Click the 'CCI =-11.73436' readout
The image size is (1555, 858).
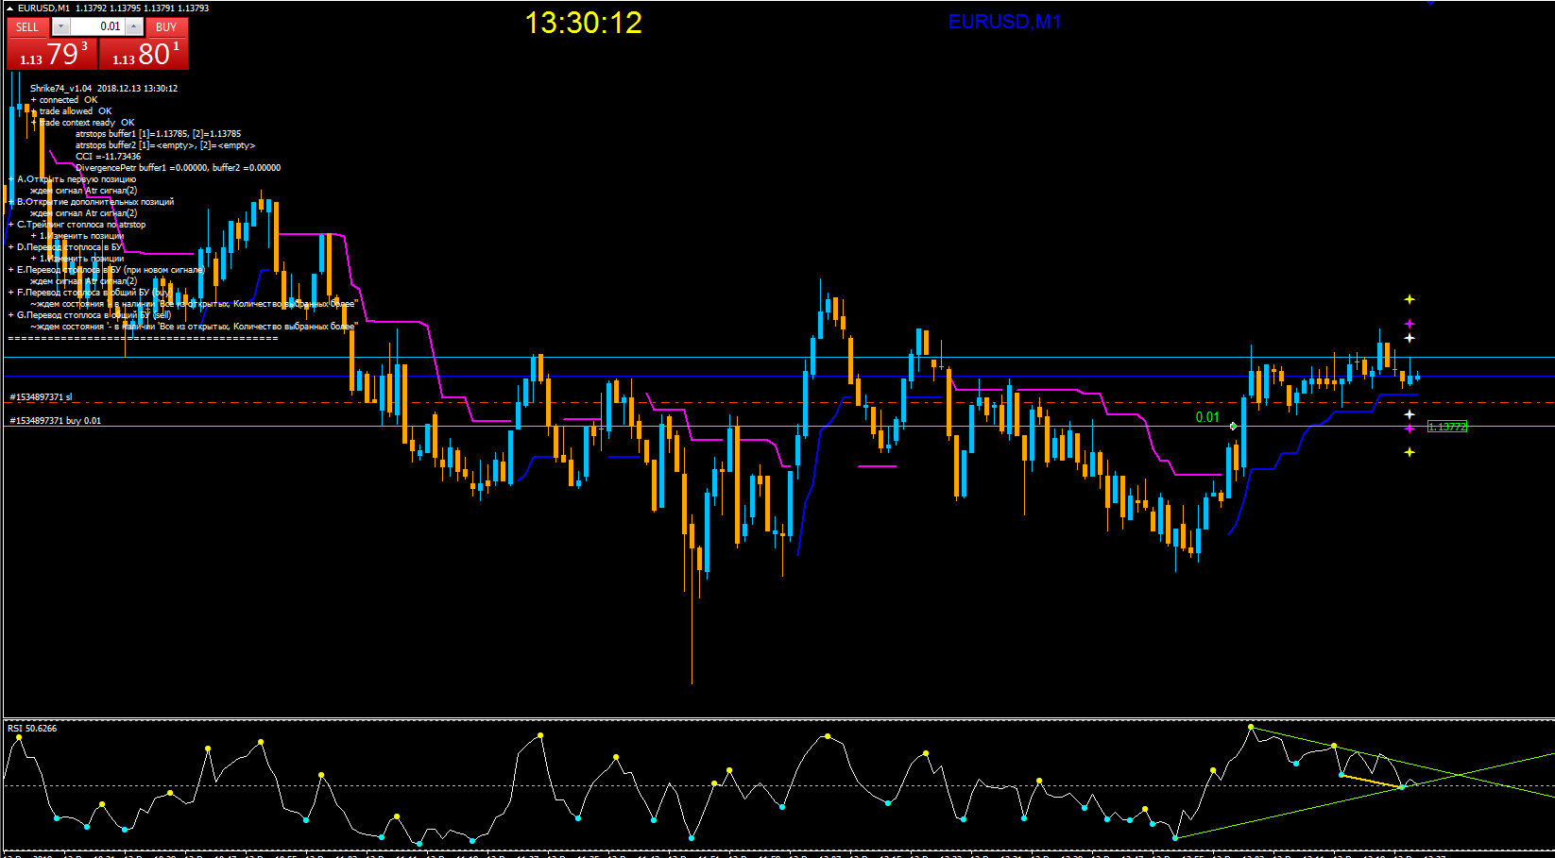click(x=108, y=157)
